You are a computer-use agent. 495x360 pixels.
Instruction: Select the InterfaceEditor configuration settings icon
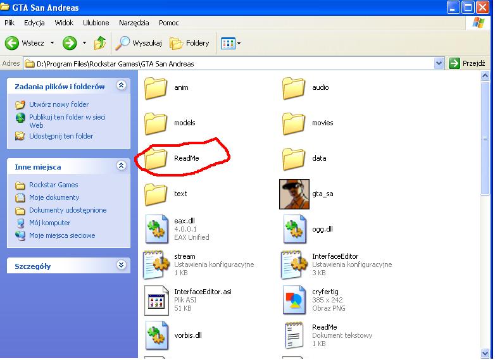coord(294,264)
